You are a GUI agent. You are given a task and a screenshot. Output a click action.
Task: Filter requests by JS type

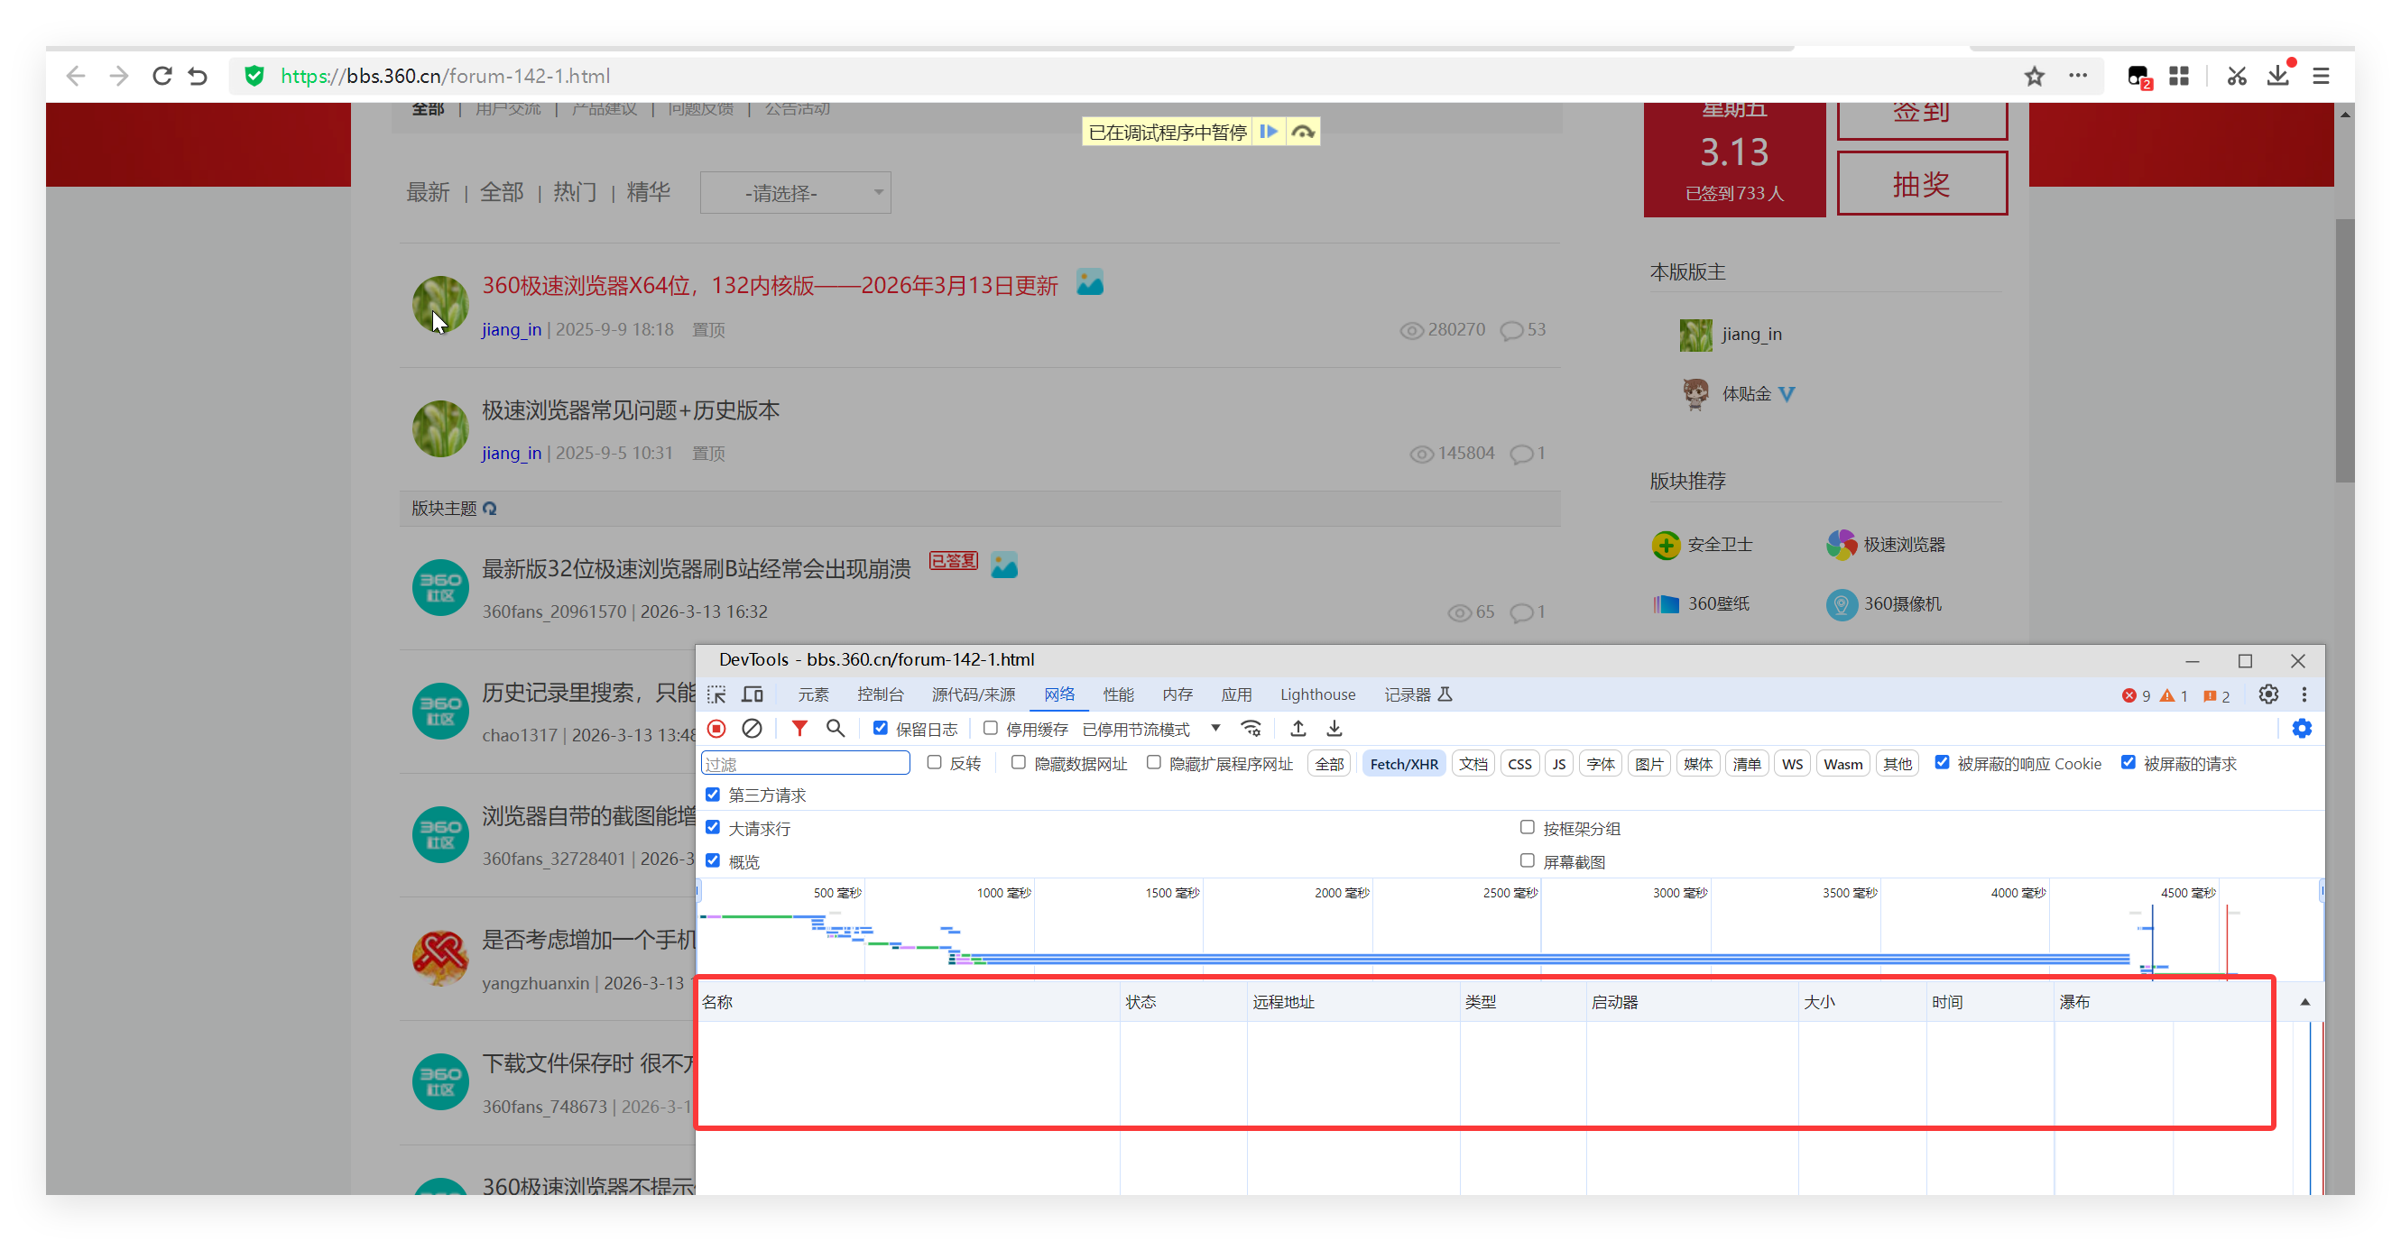click(1558, 764)
